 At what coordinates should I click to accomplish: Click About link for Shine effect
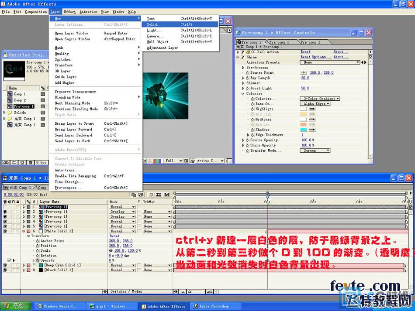[341, 57]
